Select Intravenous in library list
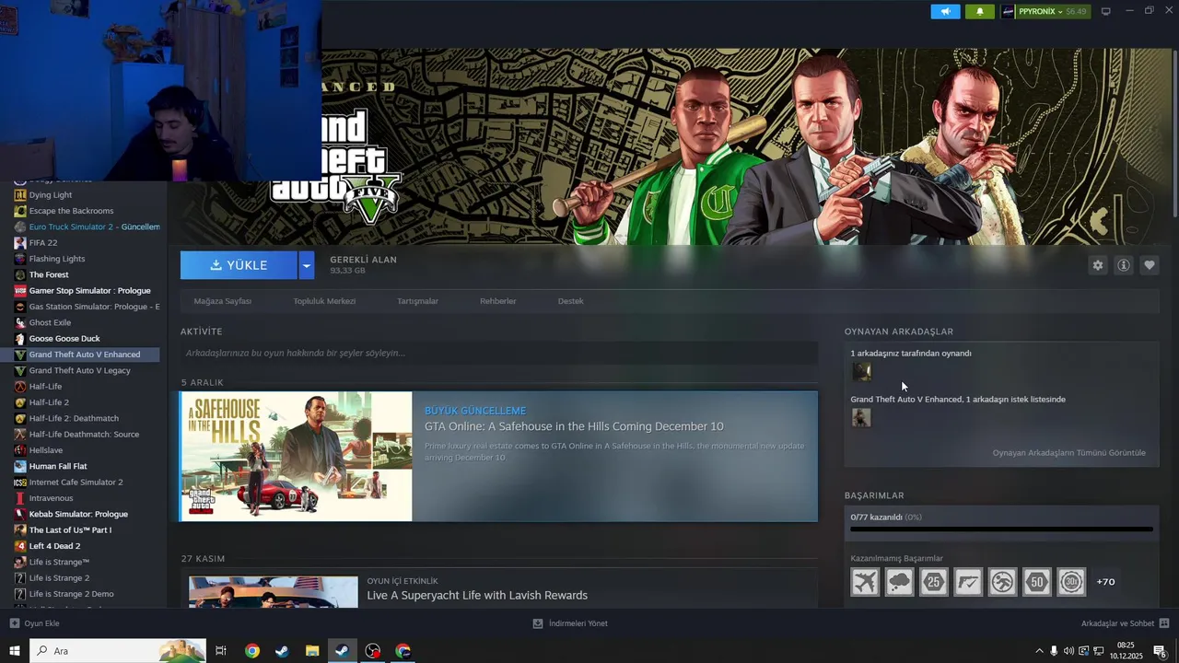Viewport: 1179px width, 663px height. point(51,498)
